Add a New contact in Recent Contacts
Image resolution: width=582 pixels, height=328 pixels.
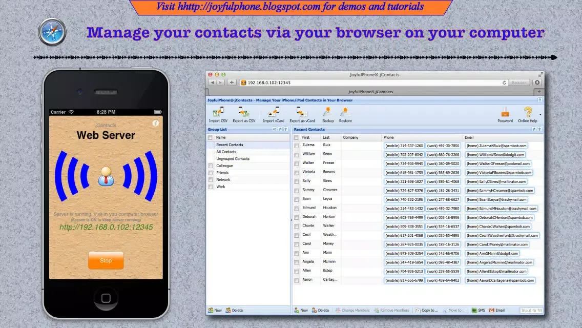click(x=301, y=310)
